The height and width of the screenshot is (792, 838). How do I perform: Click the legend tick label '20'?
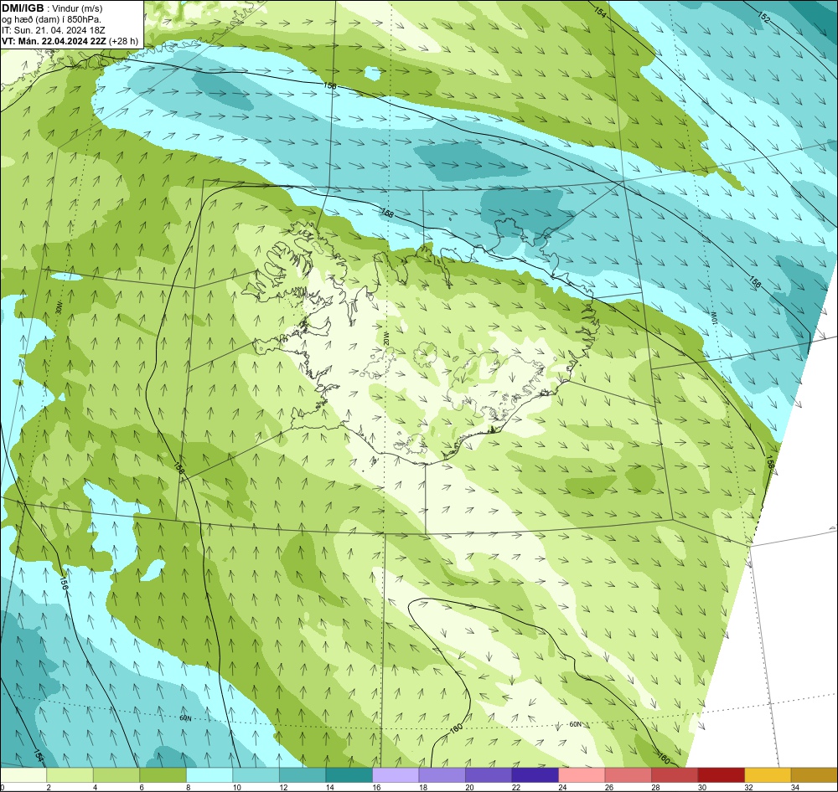tap(469, 787)
